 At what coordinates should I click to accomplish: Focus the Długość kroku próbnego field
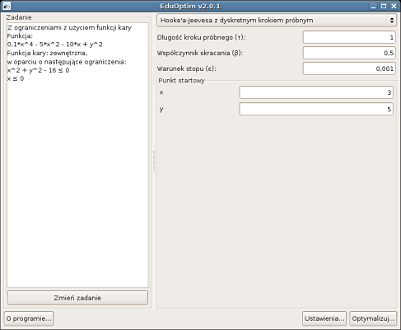click(349, 37)
